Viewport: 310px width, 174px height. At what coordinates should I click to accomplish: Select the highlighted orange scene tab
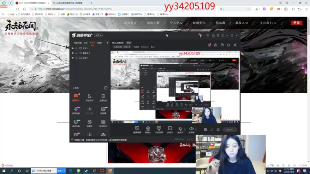92,43
